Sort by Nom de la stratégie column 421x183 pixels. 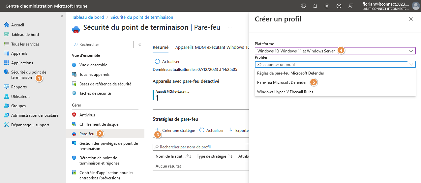point(173,156)
